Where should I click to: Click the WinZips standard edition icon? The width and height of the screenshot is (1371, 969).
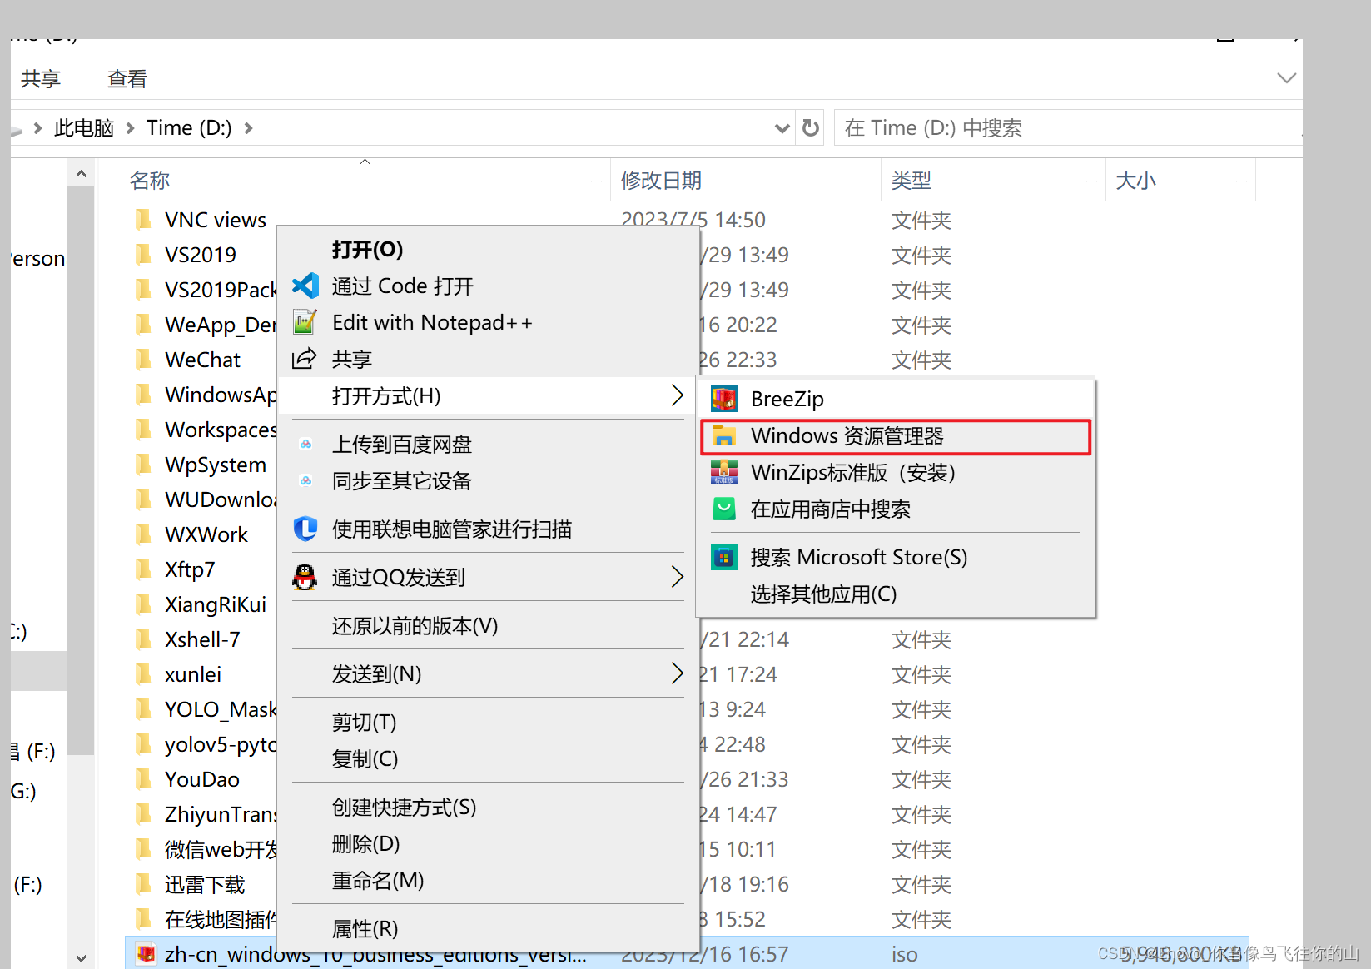(x=724, y=472)
